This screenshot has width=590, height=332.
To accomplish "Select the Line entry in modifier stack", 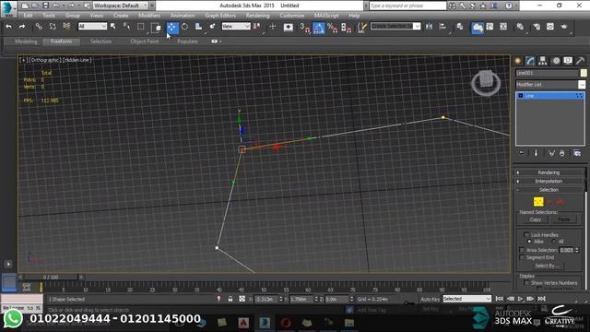I will coord(549,96).
